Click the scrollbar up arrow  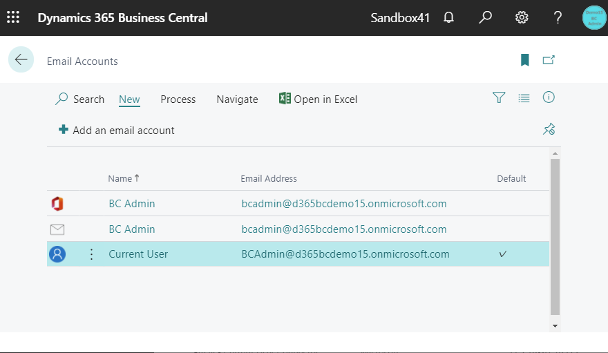coord(555,153)
